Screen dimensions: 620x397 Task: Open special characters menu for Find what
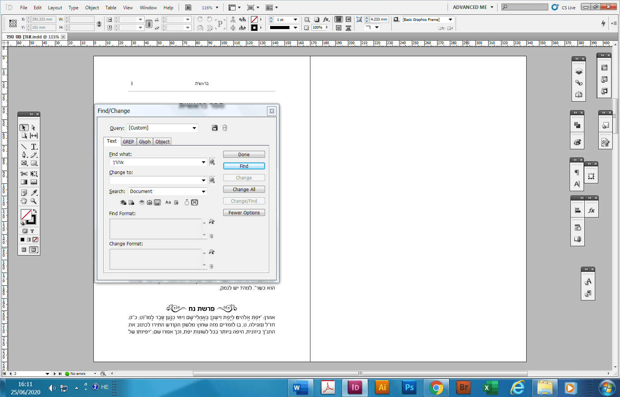coord(212,162)
